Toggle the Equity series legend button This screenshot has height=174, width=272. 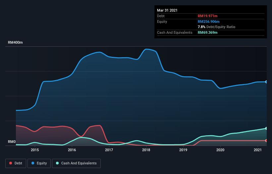pyautogui.click(x=39, y=163)
